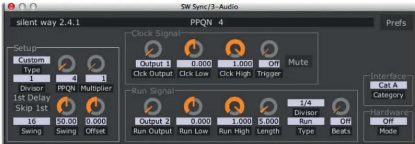Image resolution: width=415 pixels, height=144 pixels.
Task: Click the Clck High value 1.000
Action: [x=235, y=63]
